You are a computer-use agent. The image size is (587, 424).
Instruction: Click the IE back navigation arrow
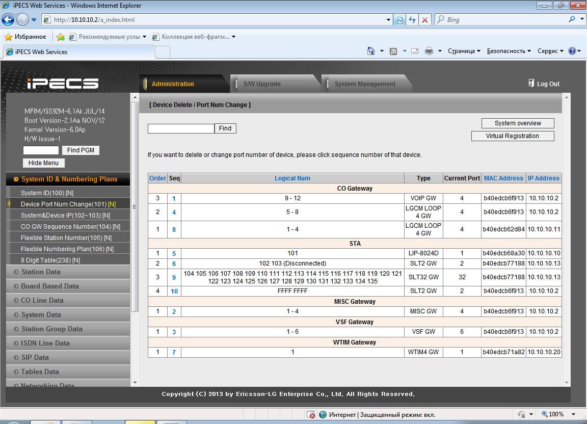coord(8,20)
